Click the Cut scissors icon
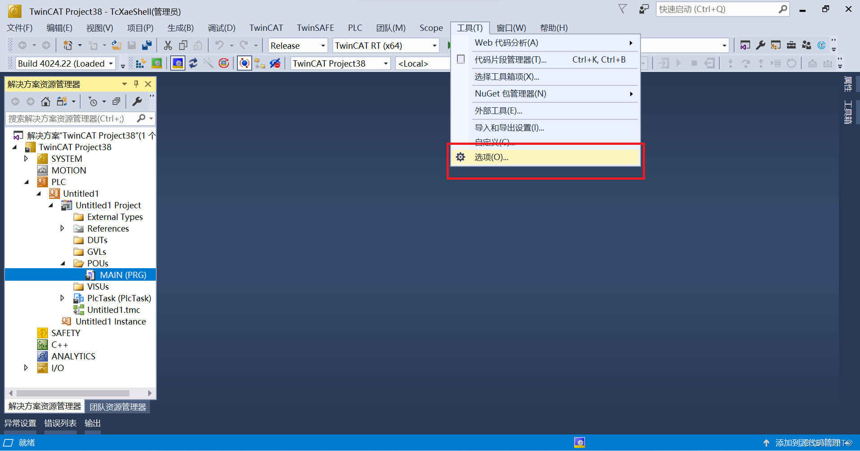 (x=168, y=45)
